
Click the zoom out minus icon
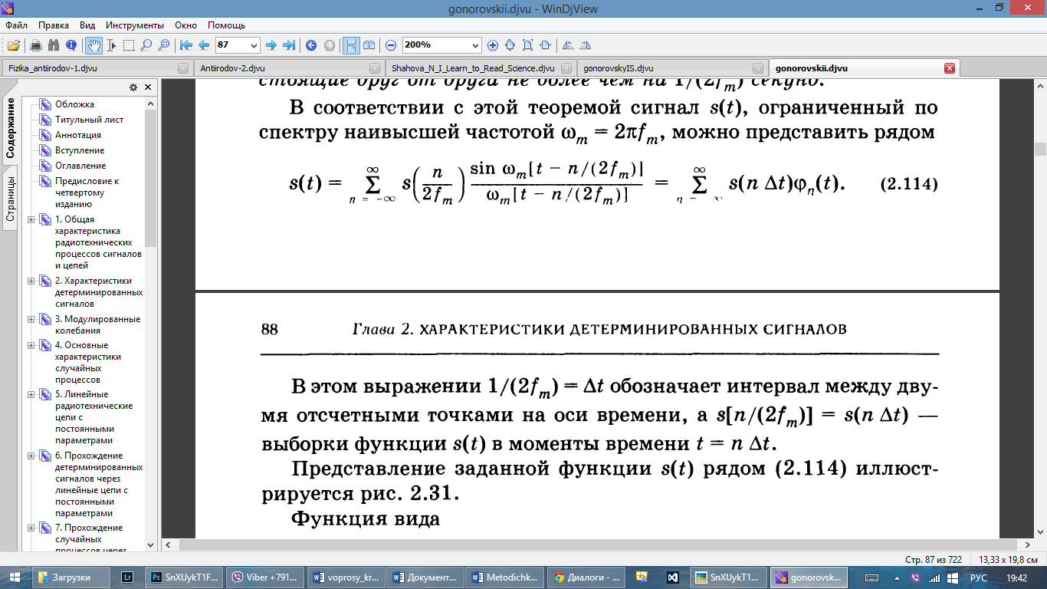pos(391,45)
